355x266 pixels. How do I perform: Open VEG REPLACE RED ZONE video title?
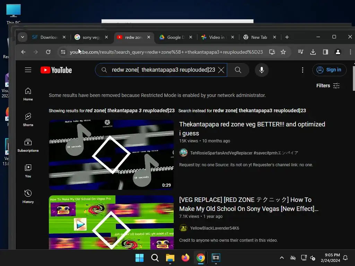pos(249,204)
